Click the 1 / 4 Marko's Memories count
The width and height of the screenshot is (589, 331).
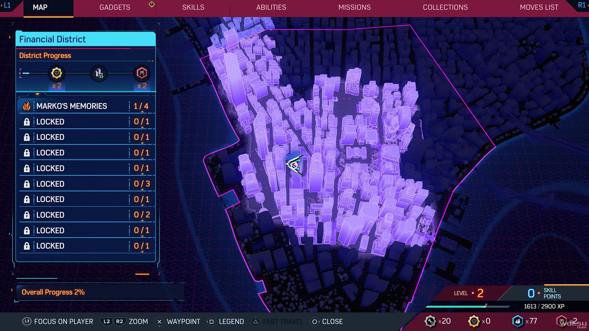click(141, 106)
